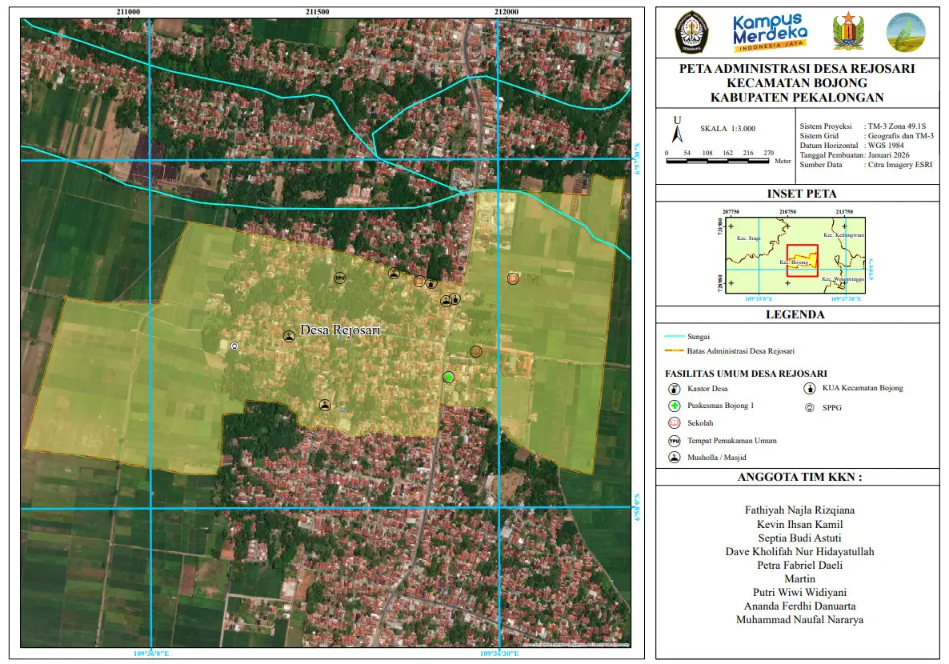Select the Sekolah book symbol in the legend

tap(674, 422)
